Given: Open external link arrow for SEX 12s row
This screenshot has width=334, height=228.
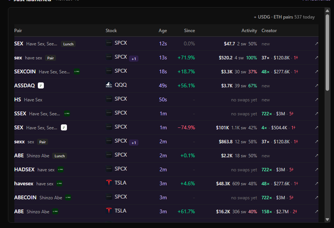Looking at the screenshot, I should (x=316, y=44).
